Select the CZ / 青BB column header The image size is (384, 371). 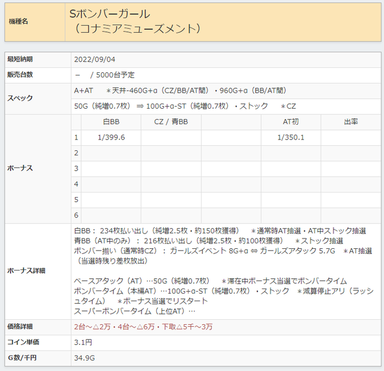point(171,122)
